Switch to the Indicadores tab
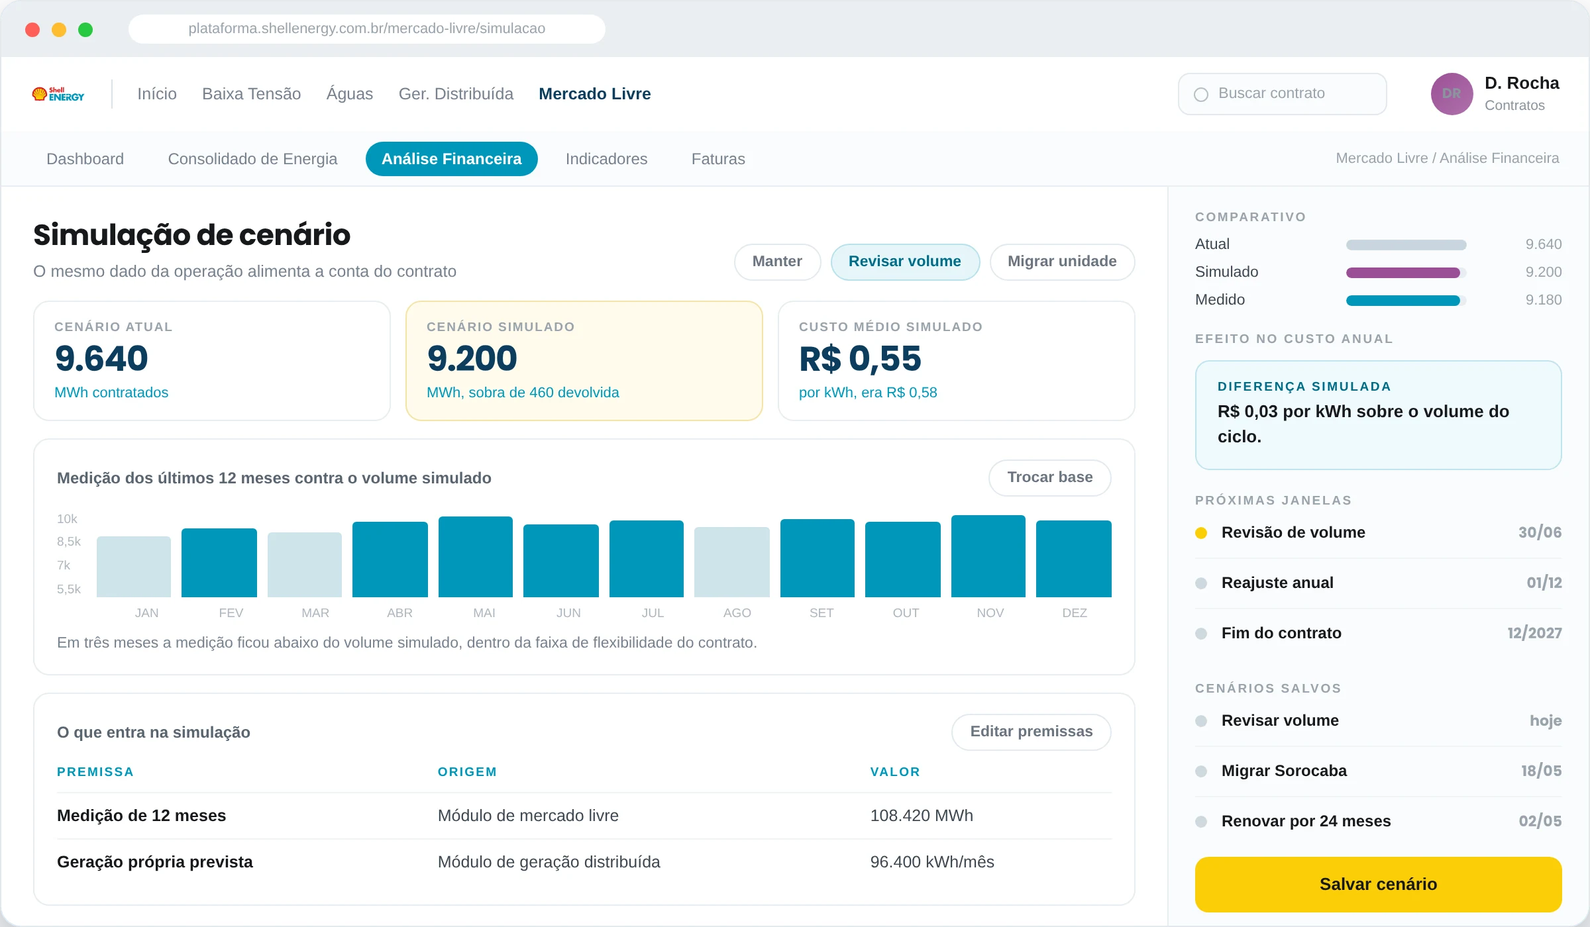This screenshot has width=1590, height=927. coord(606,159)
